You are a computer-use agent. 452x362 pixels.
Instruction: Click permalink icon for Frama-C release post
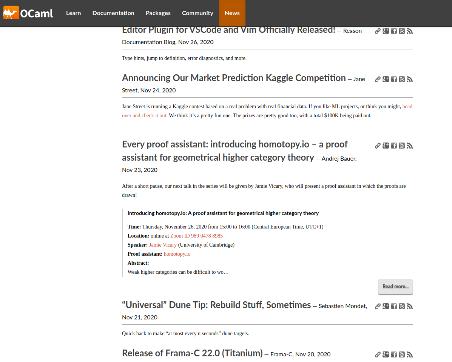point(378,354)
